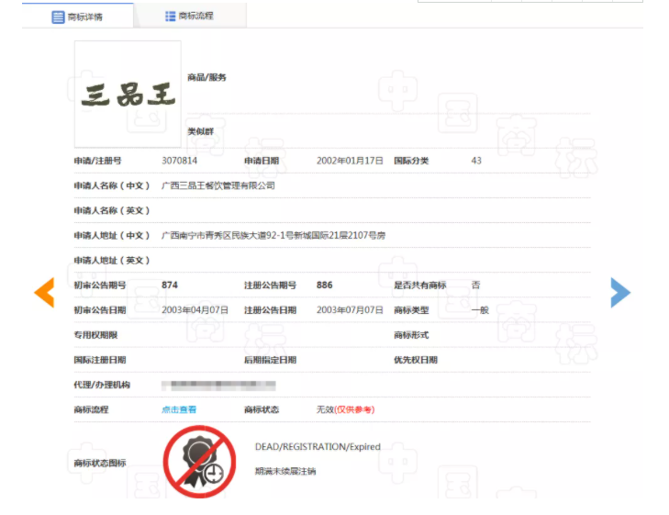
Task: Click the expired registration status icon
Action: [198, 461]
